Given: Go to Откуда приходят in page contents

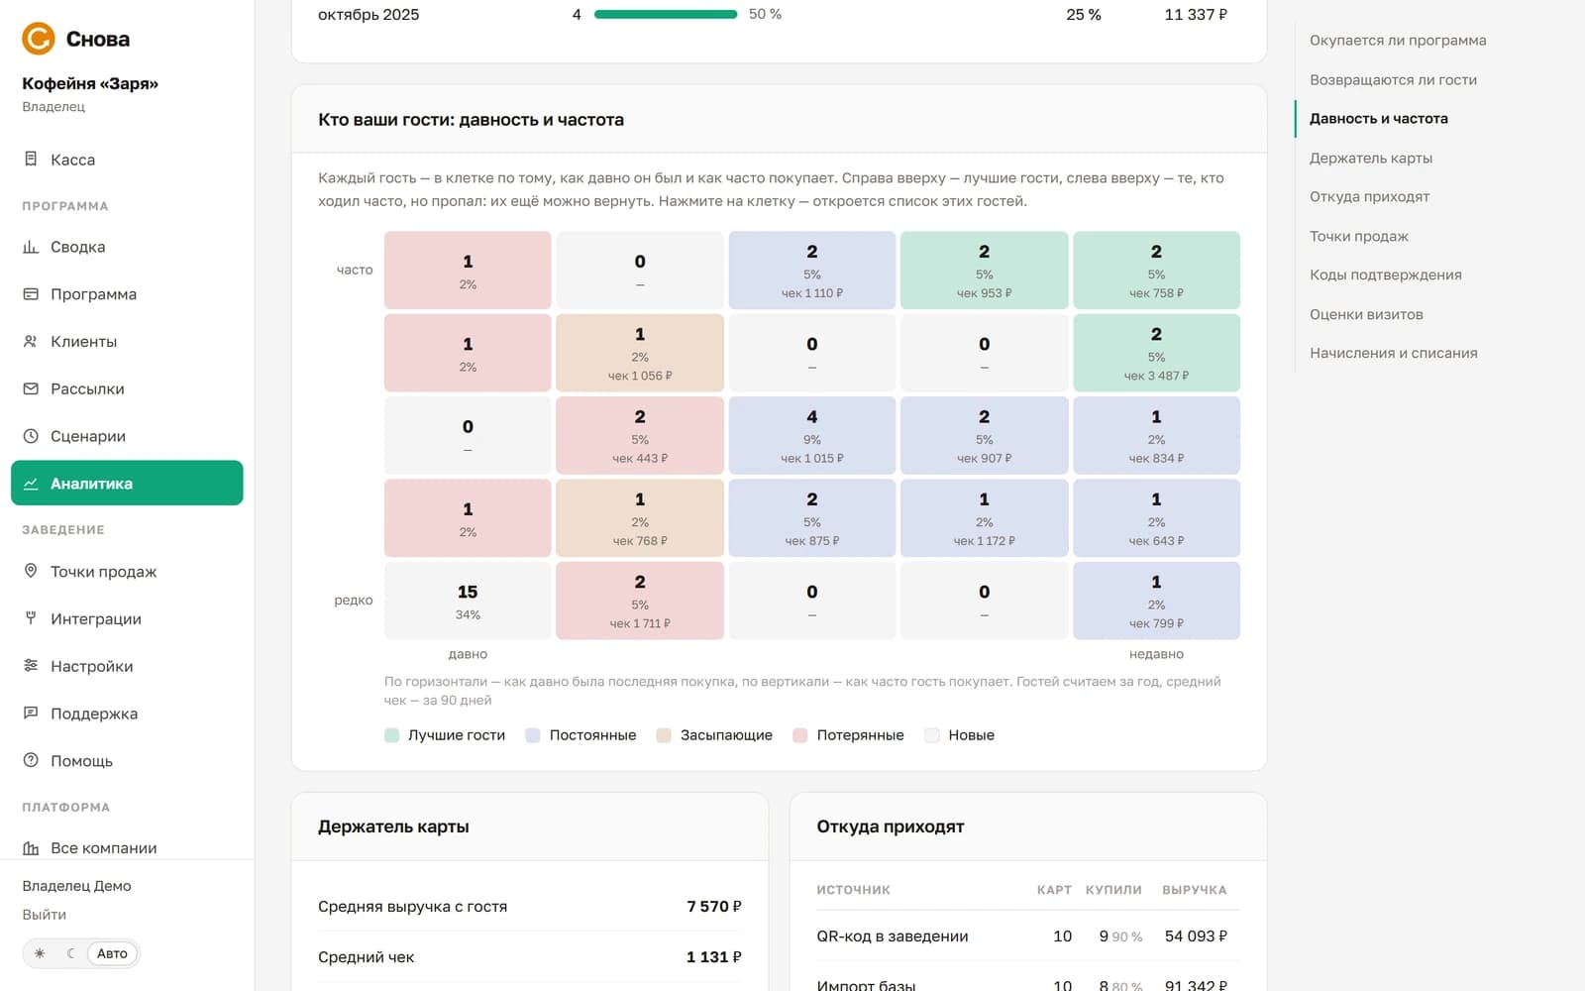Looking at the screenshot, I should [x=1369, y=196].
